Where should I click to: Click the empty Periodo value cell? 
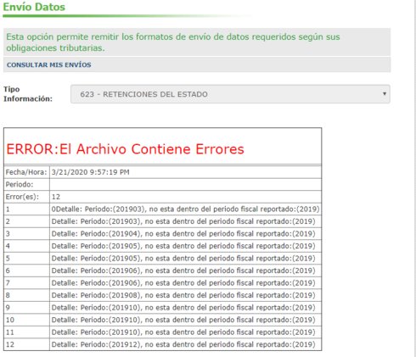click(x=185, y=184)
